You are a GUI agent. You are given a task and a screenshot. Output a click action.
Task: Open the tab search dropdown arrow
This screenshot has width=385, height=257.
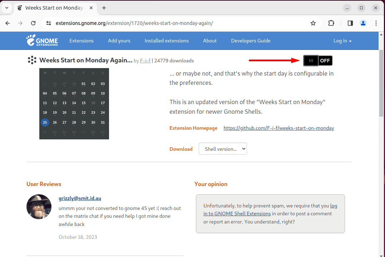tap(7, 8)
